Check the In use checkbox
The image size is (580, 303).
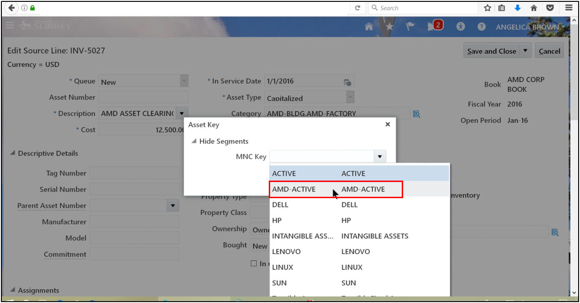(254, 263)
